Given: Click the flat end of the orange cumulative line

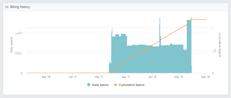Looking at the screenshot, I should [x=199, y=19].
